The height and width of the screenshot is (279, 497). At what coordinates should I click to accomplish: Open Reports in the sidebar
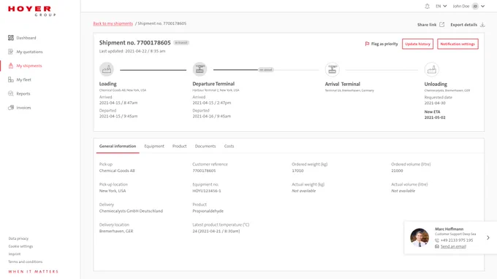click(23, 93)
